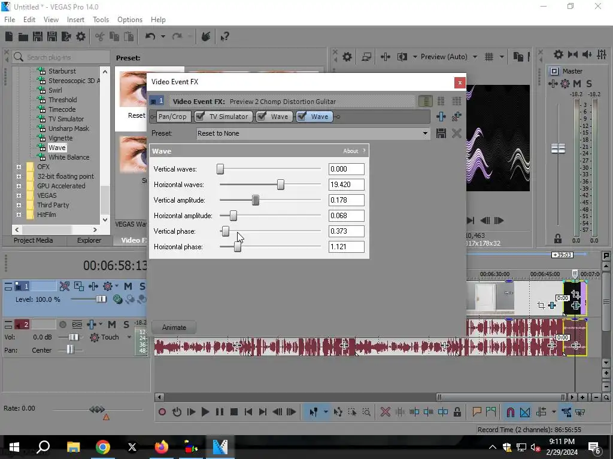Click the Horizontal waves slider handle
613x459 pixels.
click(x=280, y=185)
